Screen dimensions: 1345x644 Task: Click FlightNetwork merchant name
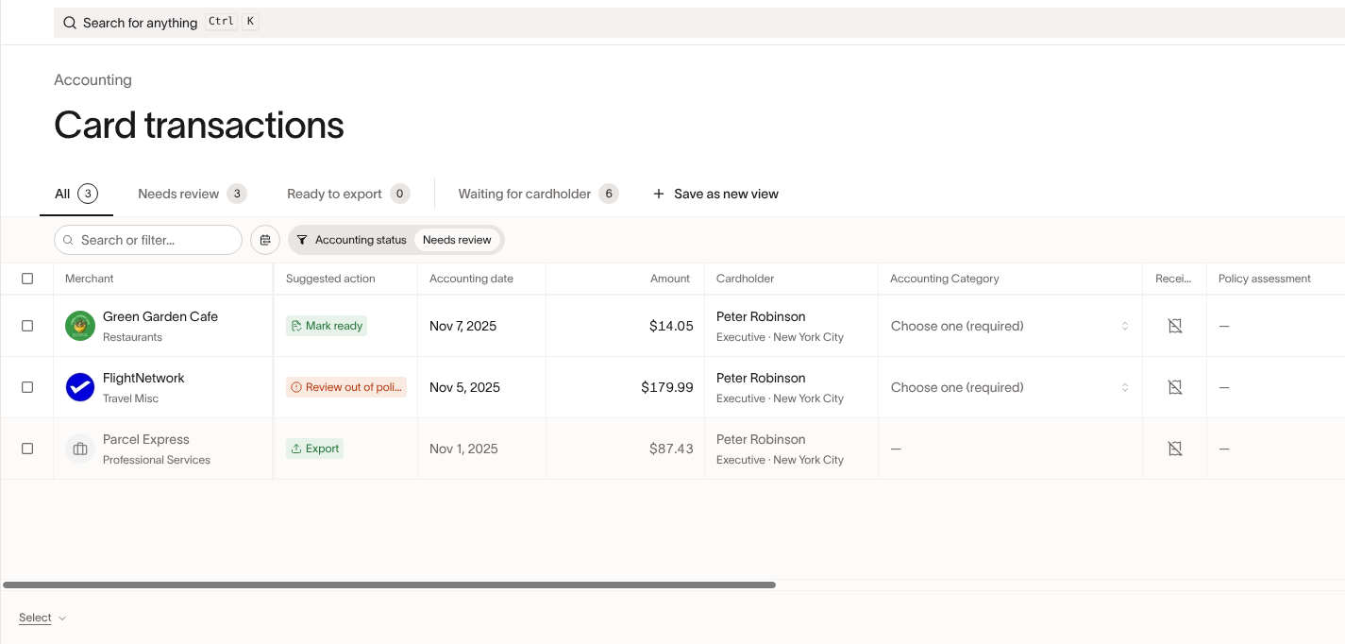pos(143,378)
